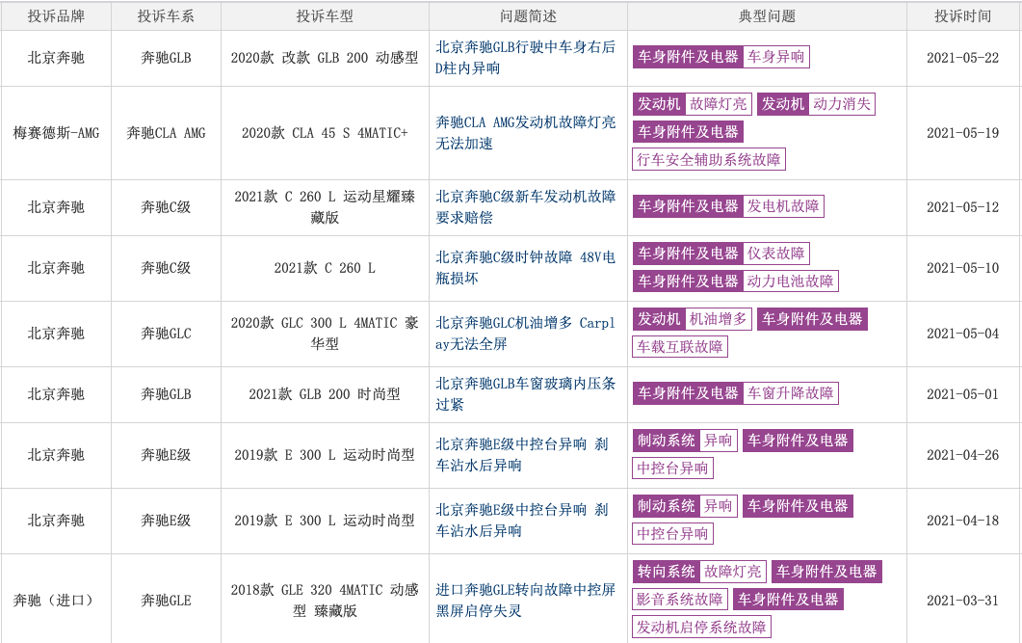Image resolution: width=1022 pixels, height=643 pixels.
Task: Click model 2018款 GLE 320 4MATIC 动感型 臻藏版
Action: point(325,600)
